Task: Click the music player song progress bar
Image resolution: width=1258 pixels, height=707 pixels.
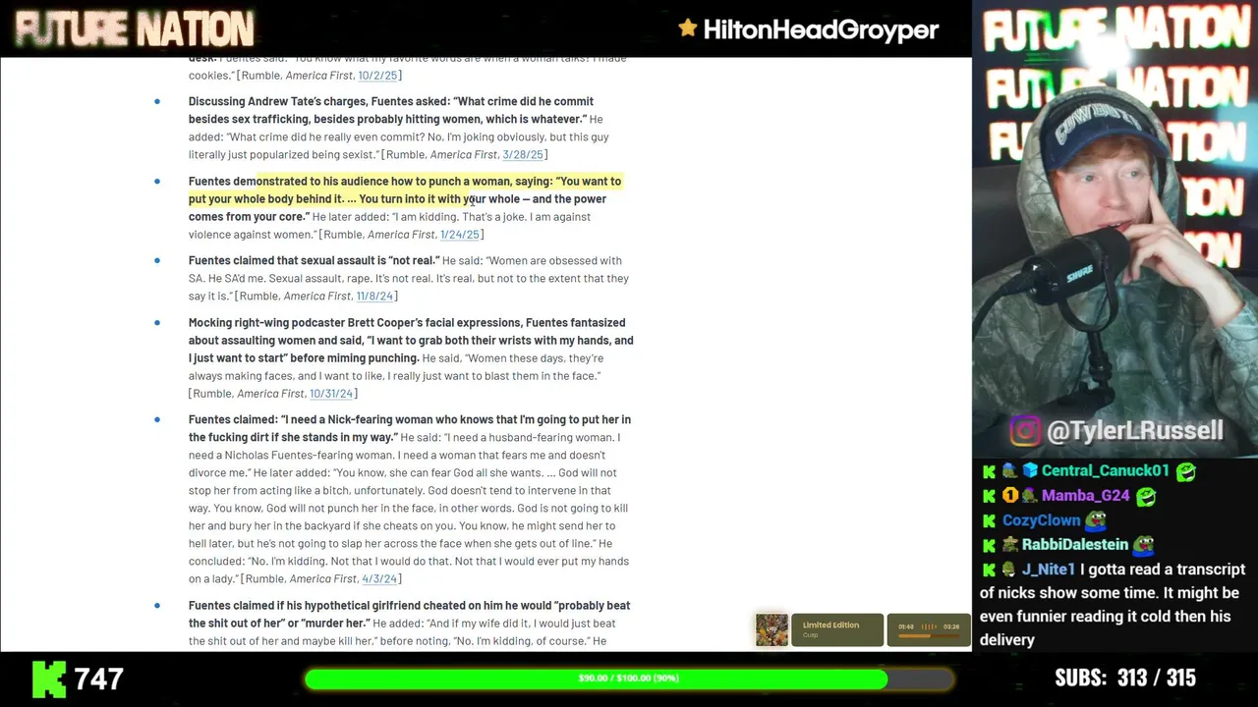Action: [929, 635]
